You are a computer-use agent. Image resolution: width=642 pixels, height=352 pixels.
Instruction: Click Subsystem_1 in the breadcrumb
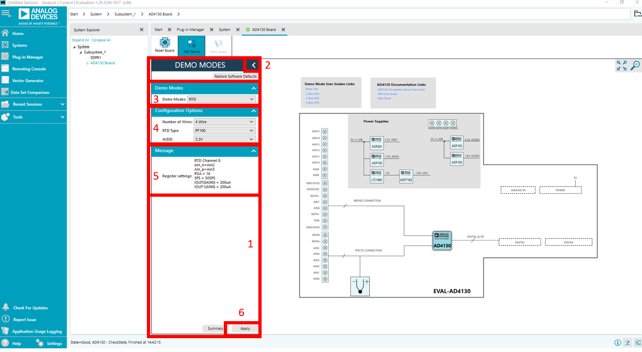125,14
